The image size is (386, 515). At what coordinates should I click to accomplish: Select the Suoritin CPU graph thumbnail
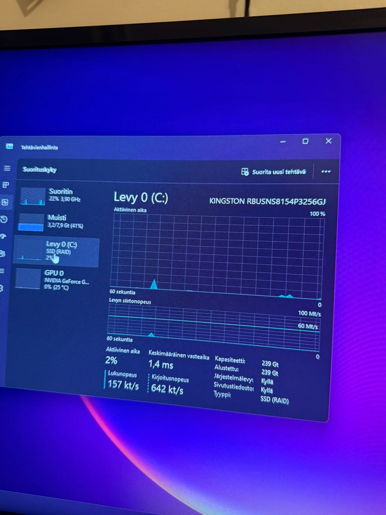tap(33, 196)
